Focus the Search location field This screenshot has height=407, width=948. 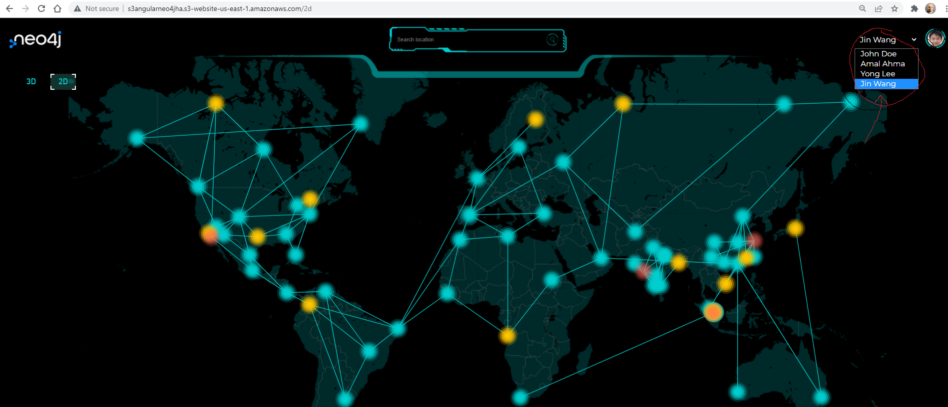[470, 39]
